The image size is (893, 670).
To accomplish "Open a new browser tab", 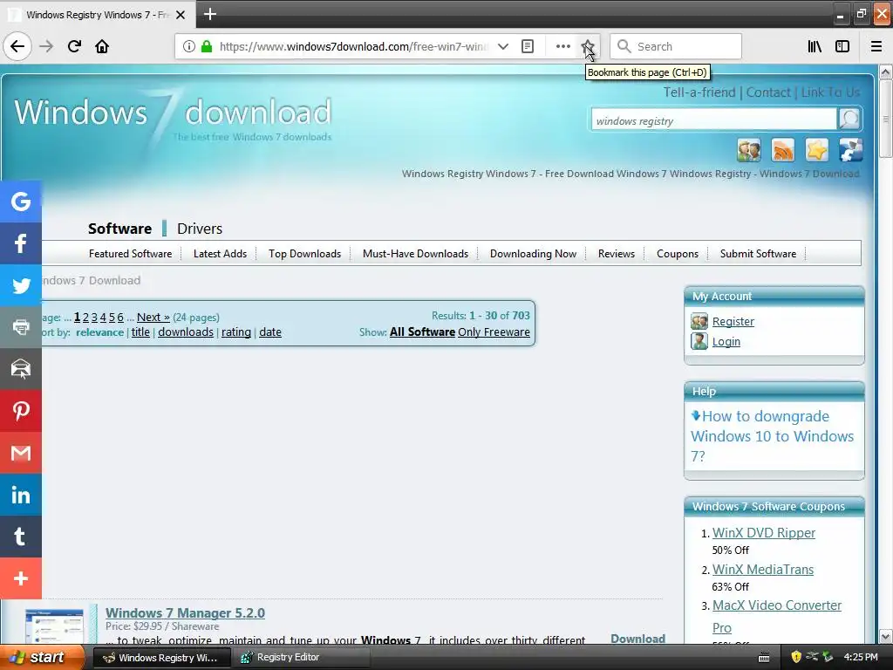I will (x=209, y=14).
